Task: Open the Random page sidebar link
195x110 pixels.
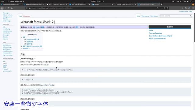Action: [x=7, y=21]
